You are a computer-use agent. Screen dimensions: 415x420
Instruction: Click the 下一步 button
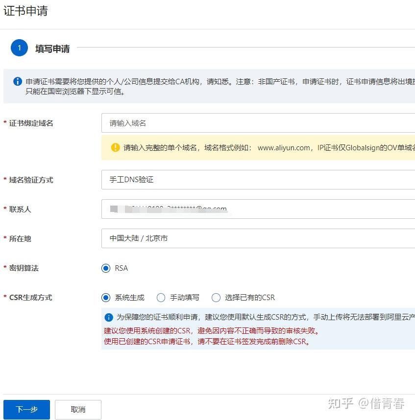[x=26, y=410]
